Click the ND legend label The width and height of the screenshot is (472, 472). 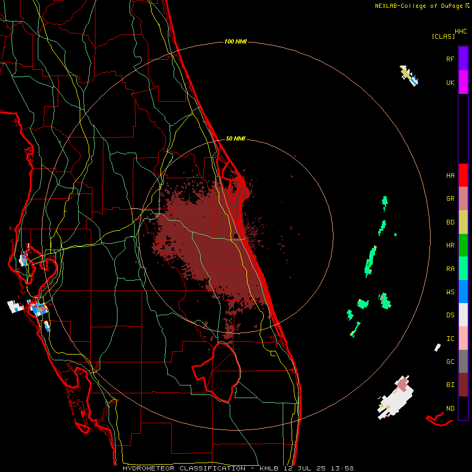[450, 408]
